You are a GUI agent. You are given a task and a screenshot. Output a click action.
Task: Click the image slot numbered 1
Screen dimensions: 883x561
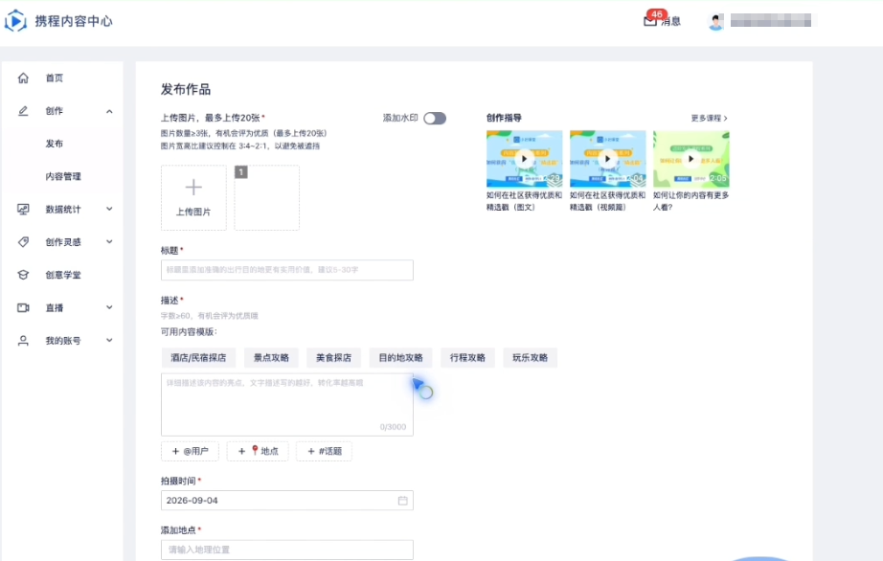[267, 197]
